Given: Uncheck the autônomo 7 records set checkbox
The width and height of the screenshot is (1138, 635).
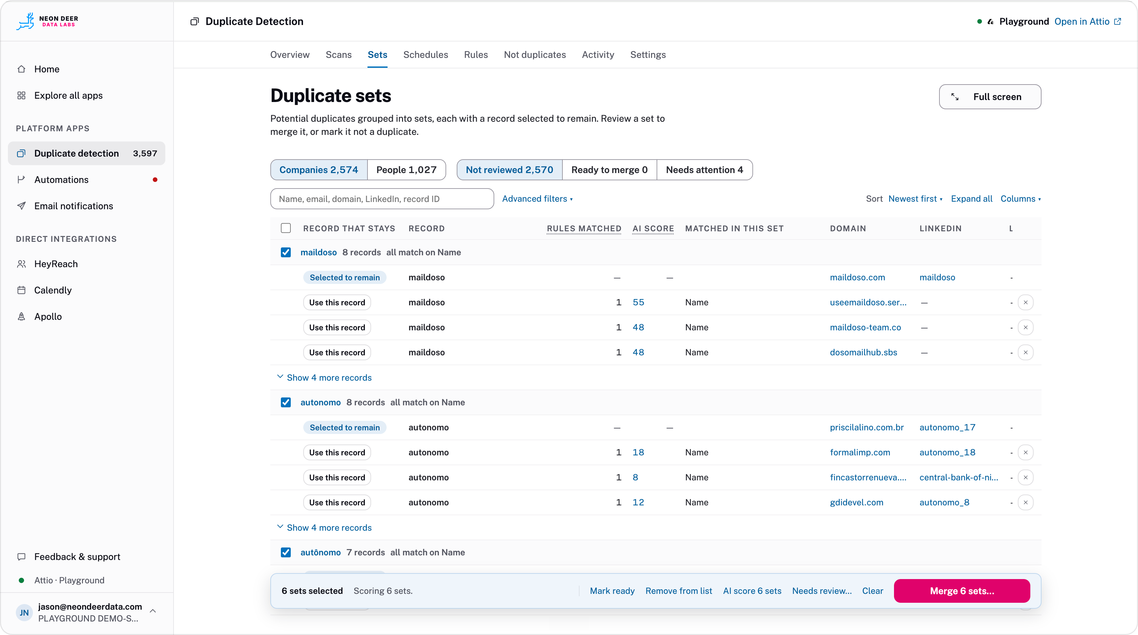Looking at the screenshot, I should [286, 552].
